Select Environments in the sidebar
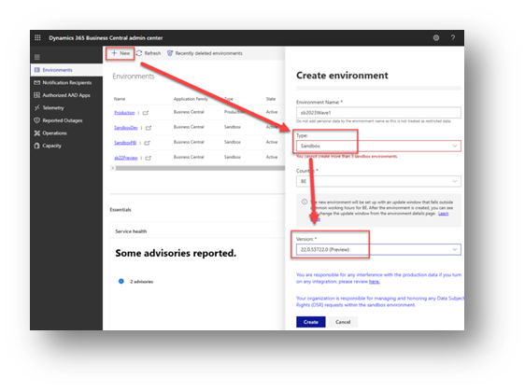This screenshot has height=391, width=525. [66, 70]
